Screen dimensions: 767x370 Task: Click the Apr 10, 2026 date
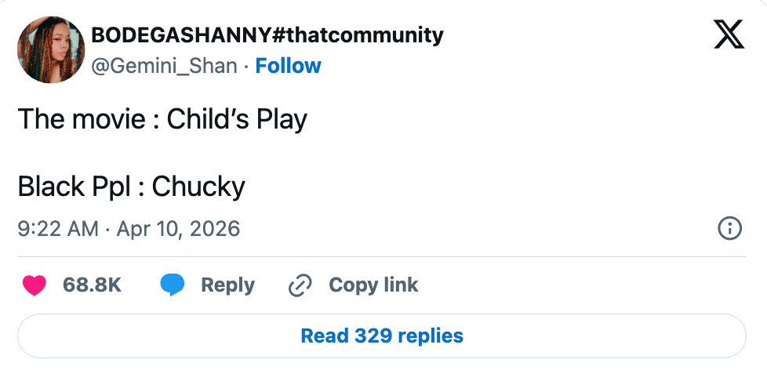tap(178, 229)
